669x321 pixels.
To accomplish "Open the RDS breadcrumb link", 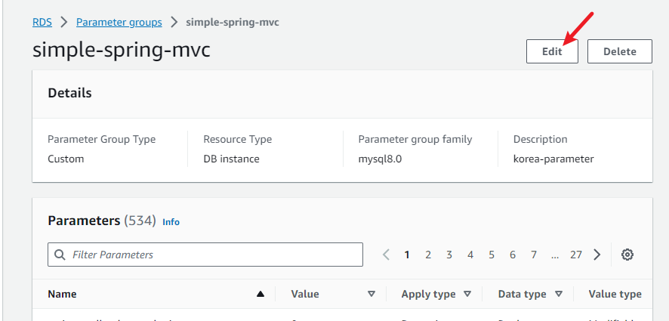I will 42,22.
